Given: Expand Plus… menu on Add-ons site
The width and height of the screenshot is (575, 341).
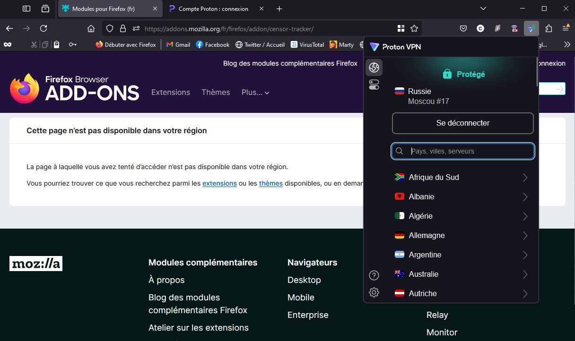Looking at the screenshot, I should [255, 93].
